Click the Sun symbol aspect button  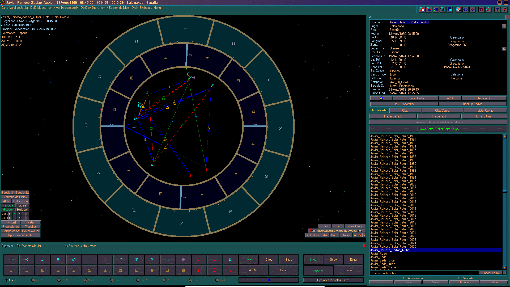click(11, 260)
